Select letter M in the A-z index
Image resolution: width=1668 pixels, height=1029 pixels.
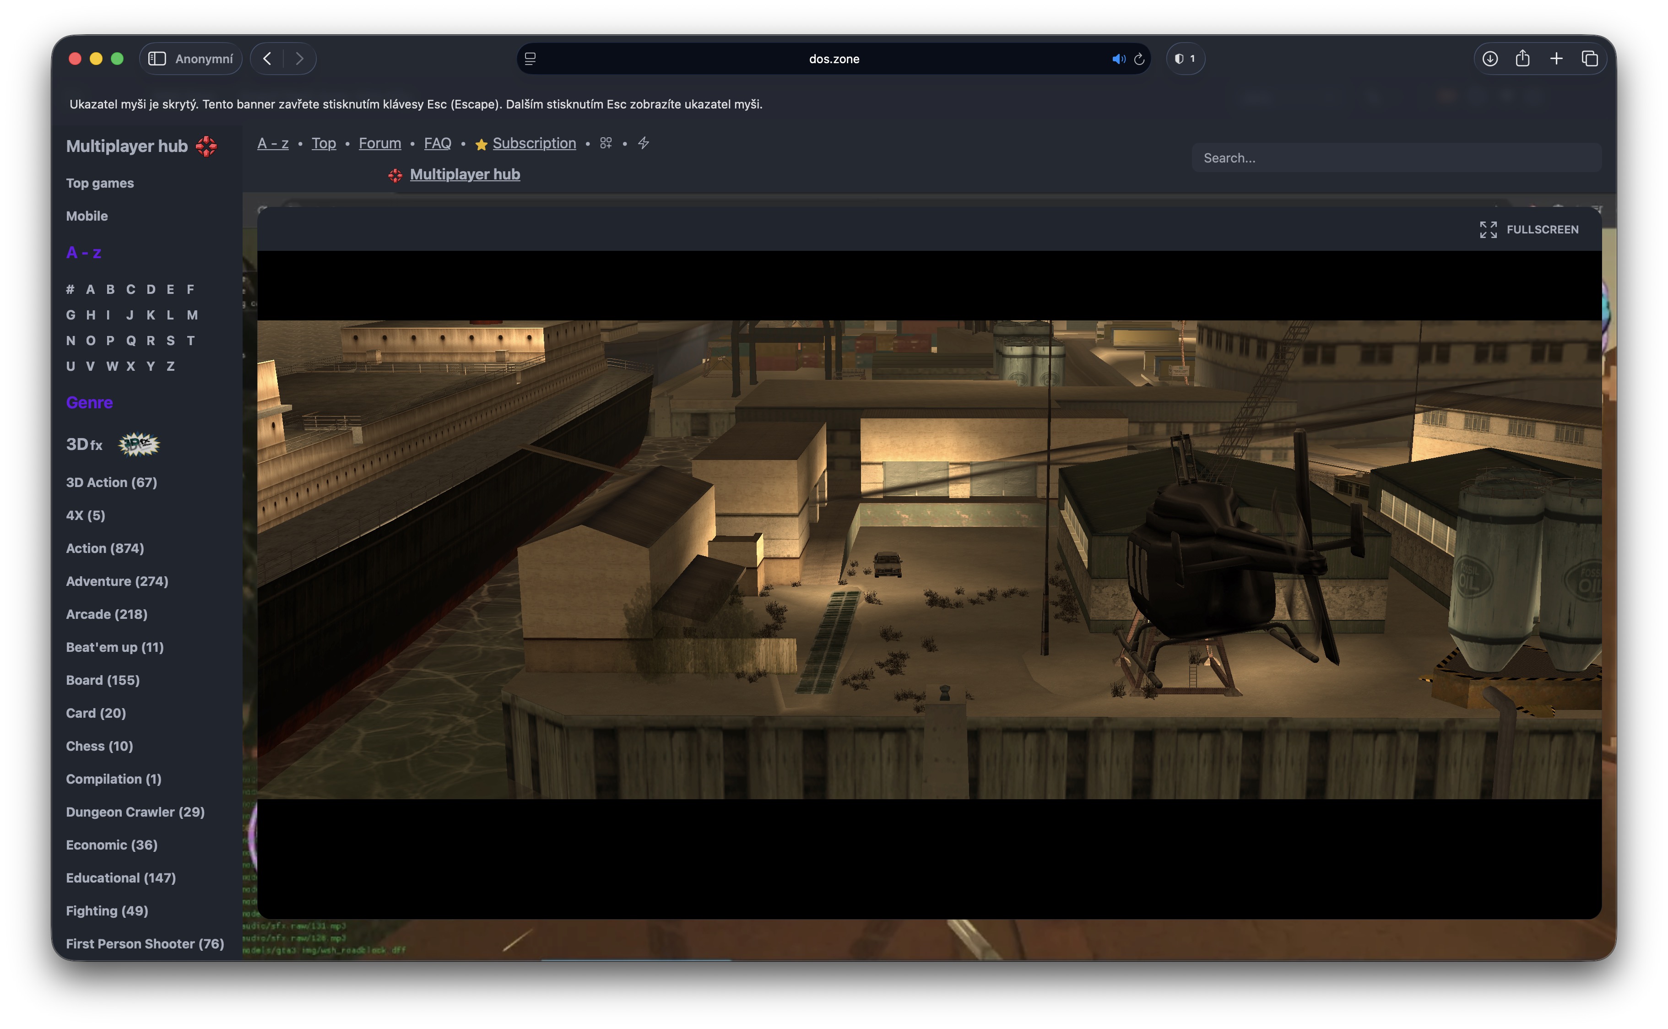pyautogui.click(x=192, y=314)
